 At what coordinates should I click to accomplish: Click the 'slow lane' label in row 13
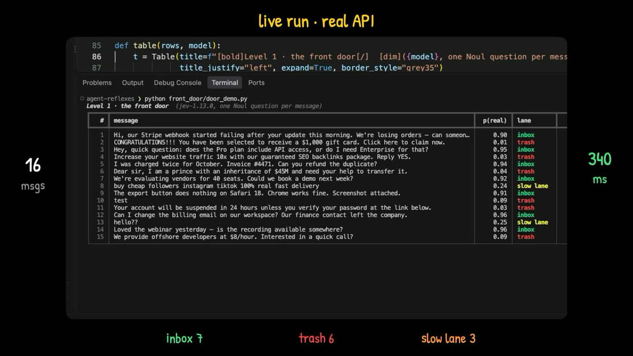coord(532,222)
